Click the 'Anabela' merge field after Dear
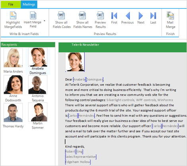Viewport: 187px width, 166px height. pyautogui.click(x=80, y=80)
